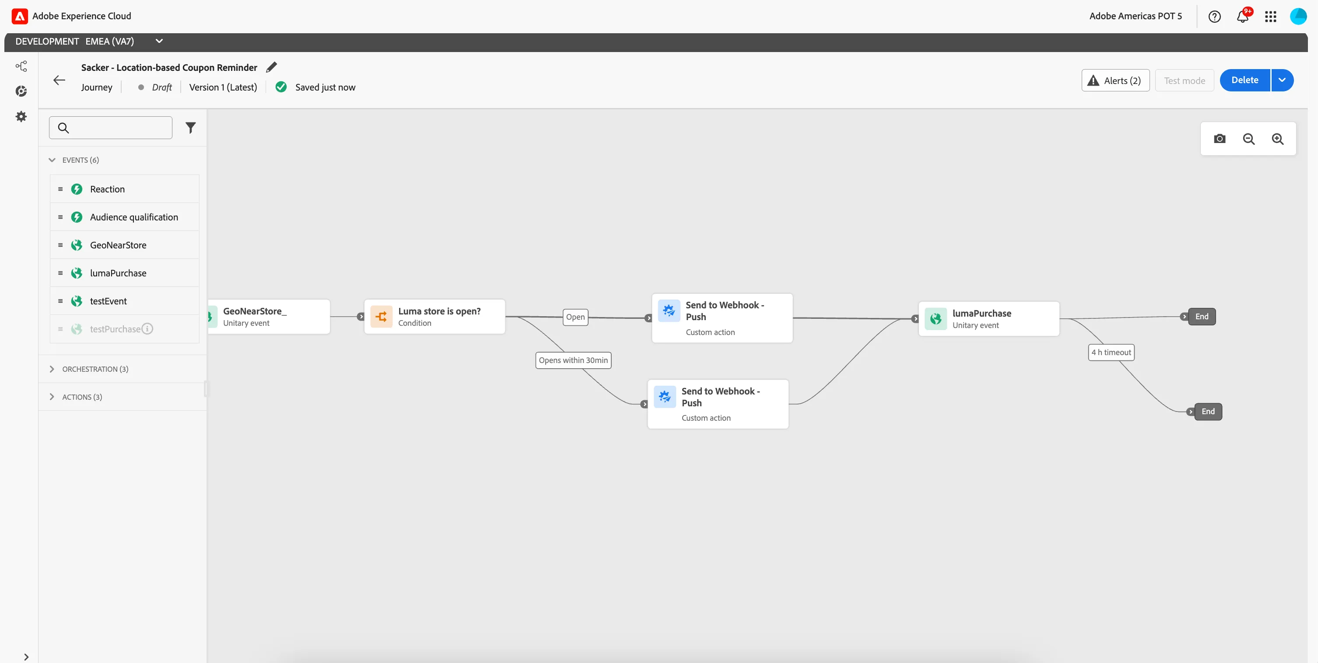Select lumaPurchase in the events palette
The height and width of the screenshot is (663, 1318).
[124, 273]
